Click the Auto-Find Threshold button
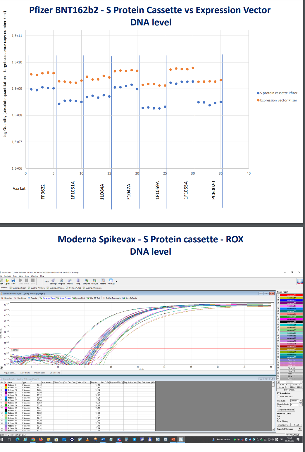Screen dimensions: 305x452 point(286,410)
